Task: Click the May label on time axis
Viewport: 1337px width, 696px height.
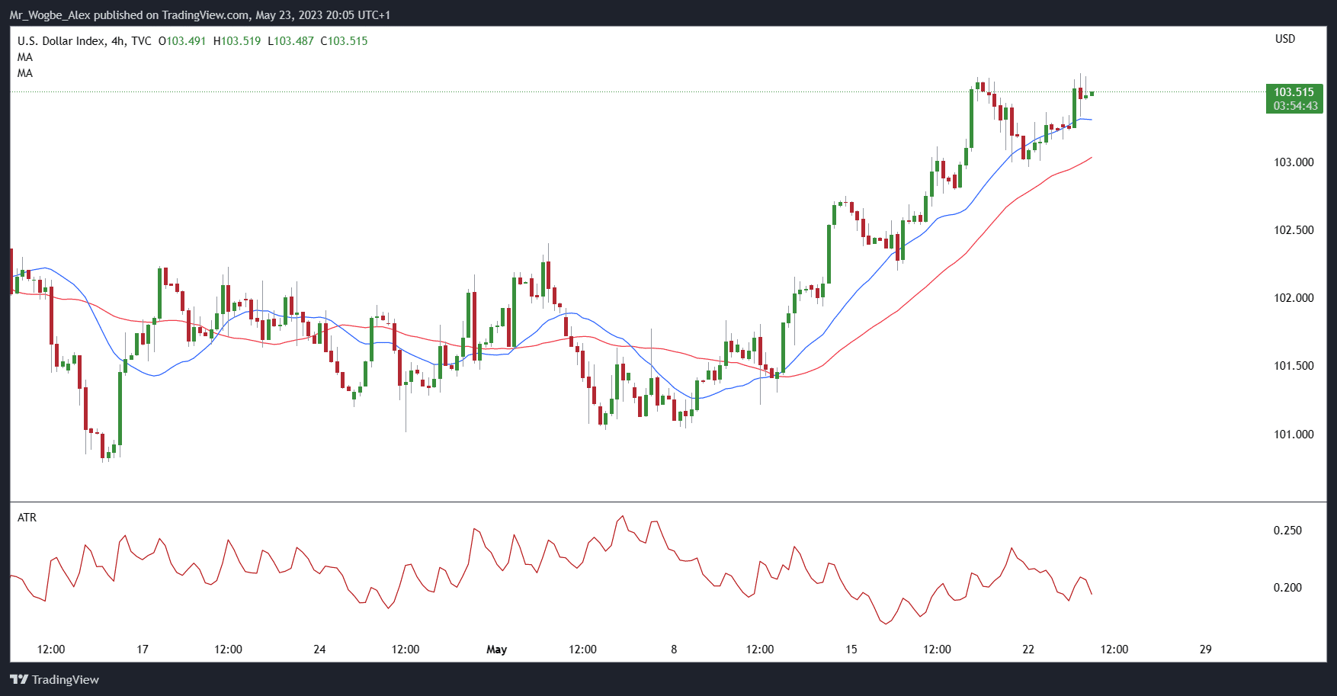Action: pos(496,649)
